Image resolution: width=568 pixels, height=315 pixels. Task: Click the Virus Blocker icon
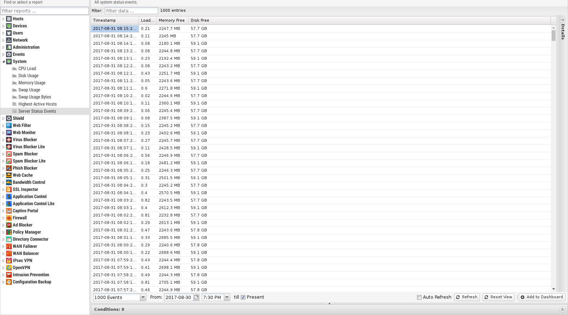click(x=9, y=140)
